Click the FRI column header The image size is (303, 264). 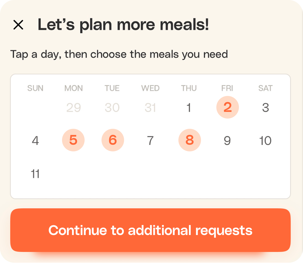point(227,88)
